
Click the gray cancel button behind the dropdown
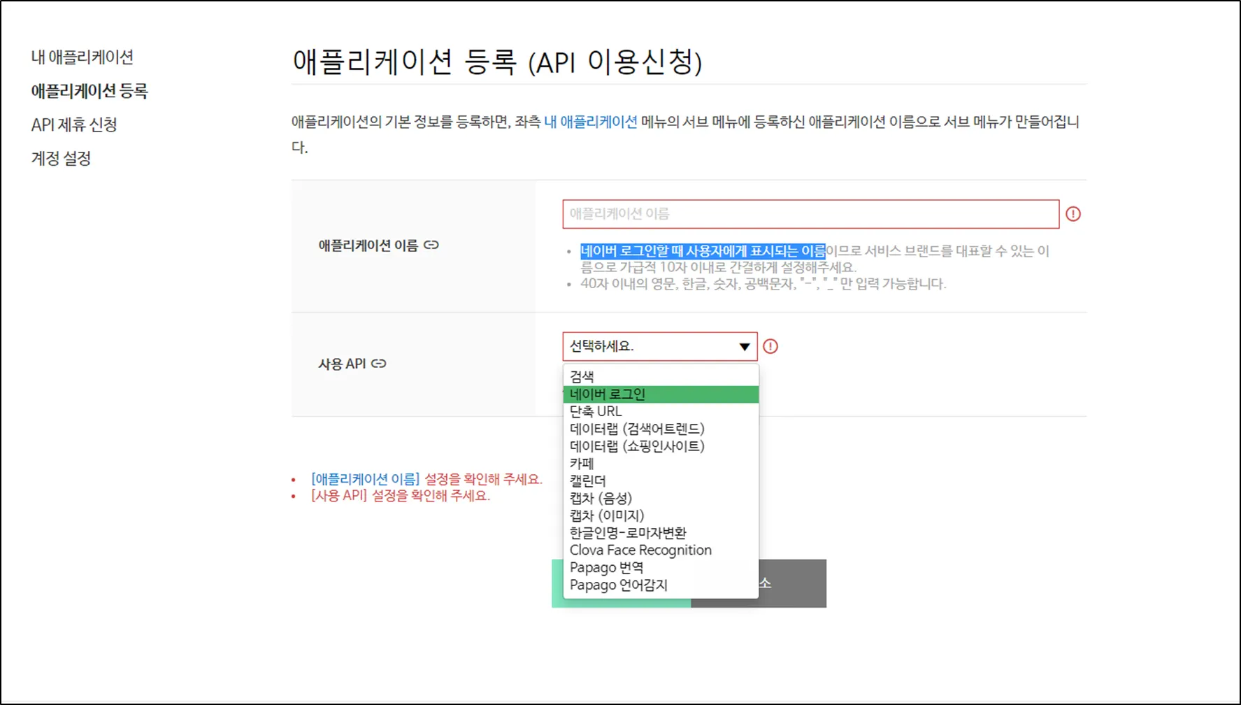click(793, 583)
